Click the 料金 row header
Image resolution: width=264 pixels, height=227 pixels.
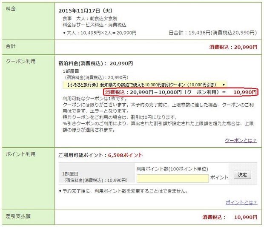click(x=28, y=21)
